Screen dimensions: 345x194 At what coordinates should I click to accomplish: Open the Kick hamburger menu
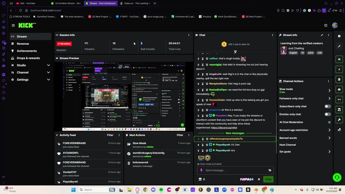13,25
